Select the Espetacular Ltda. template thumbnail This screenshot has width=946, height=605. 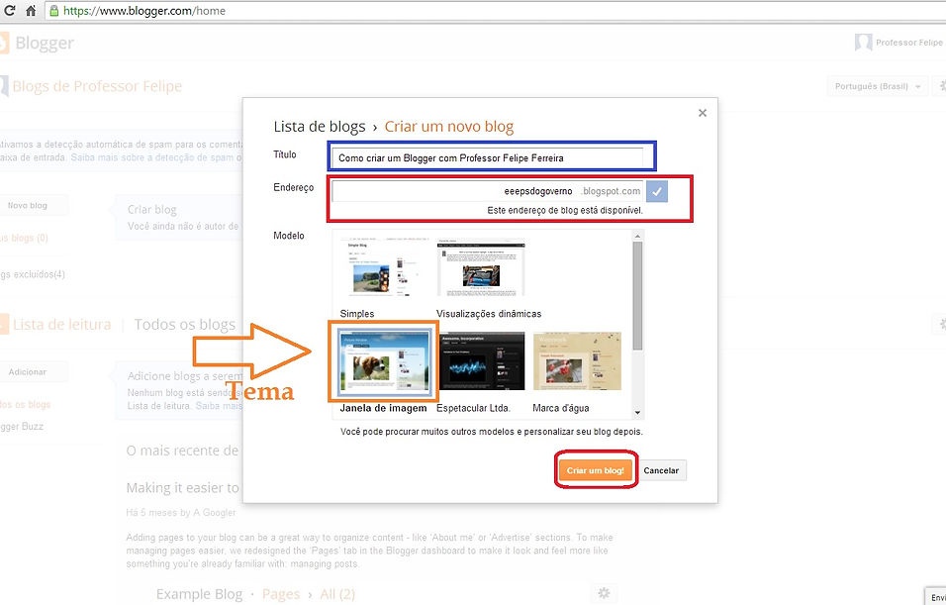(480, 361)
